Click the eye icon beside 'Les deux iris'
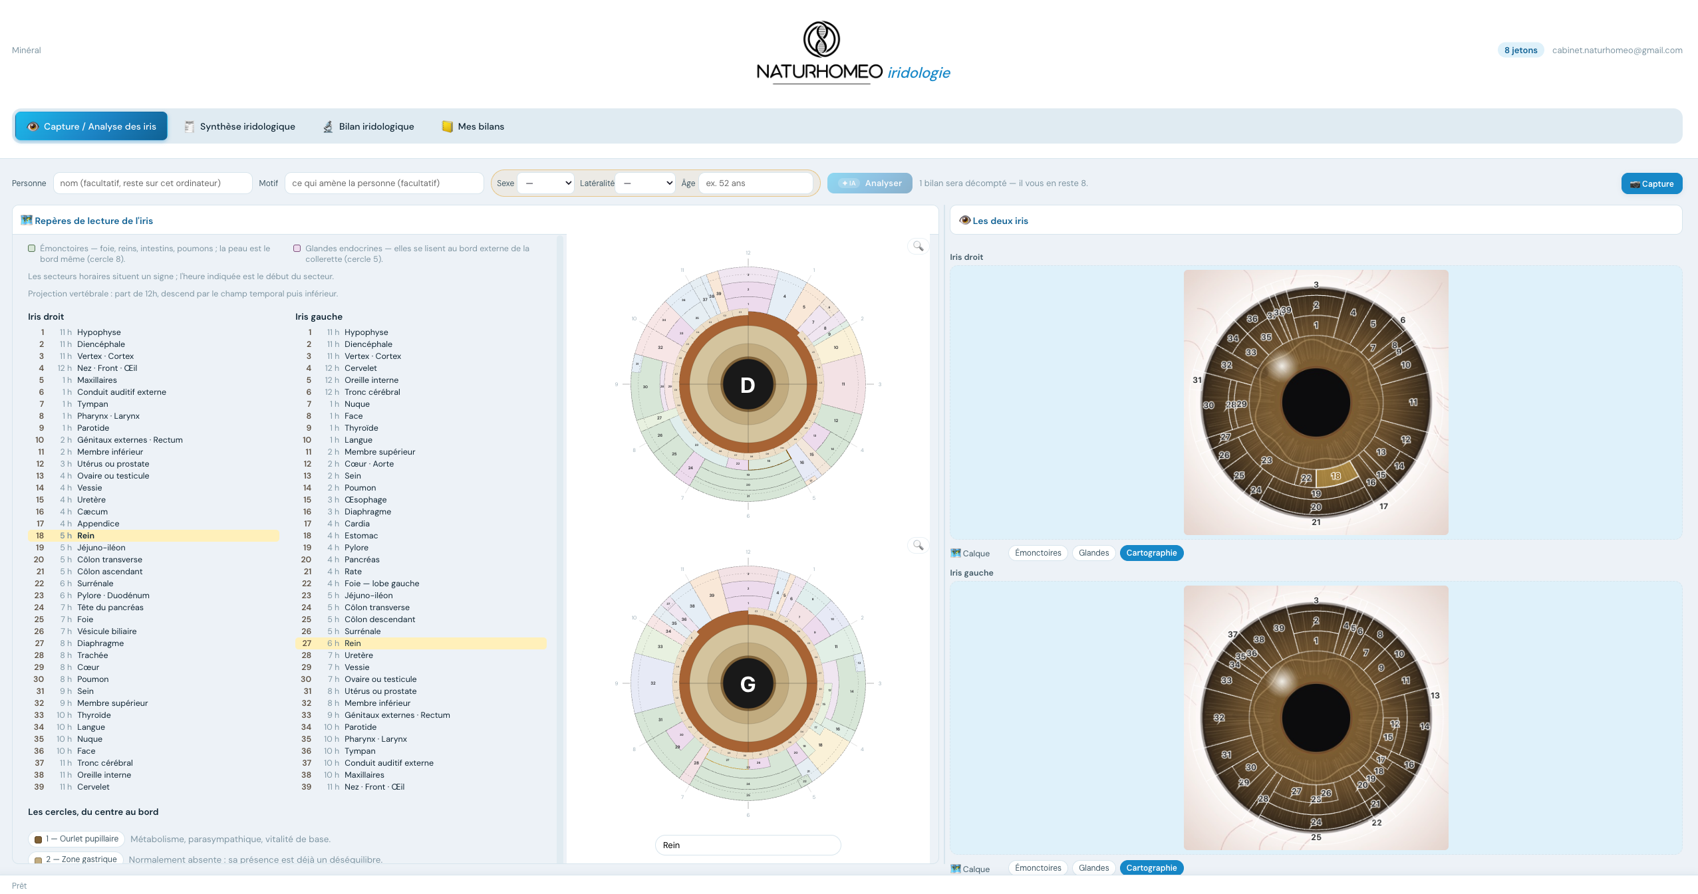The image size is (1698, 894). pos(965,220)
